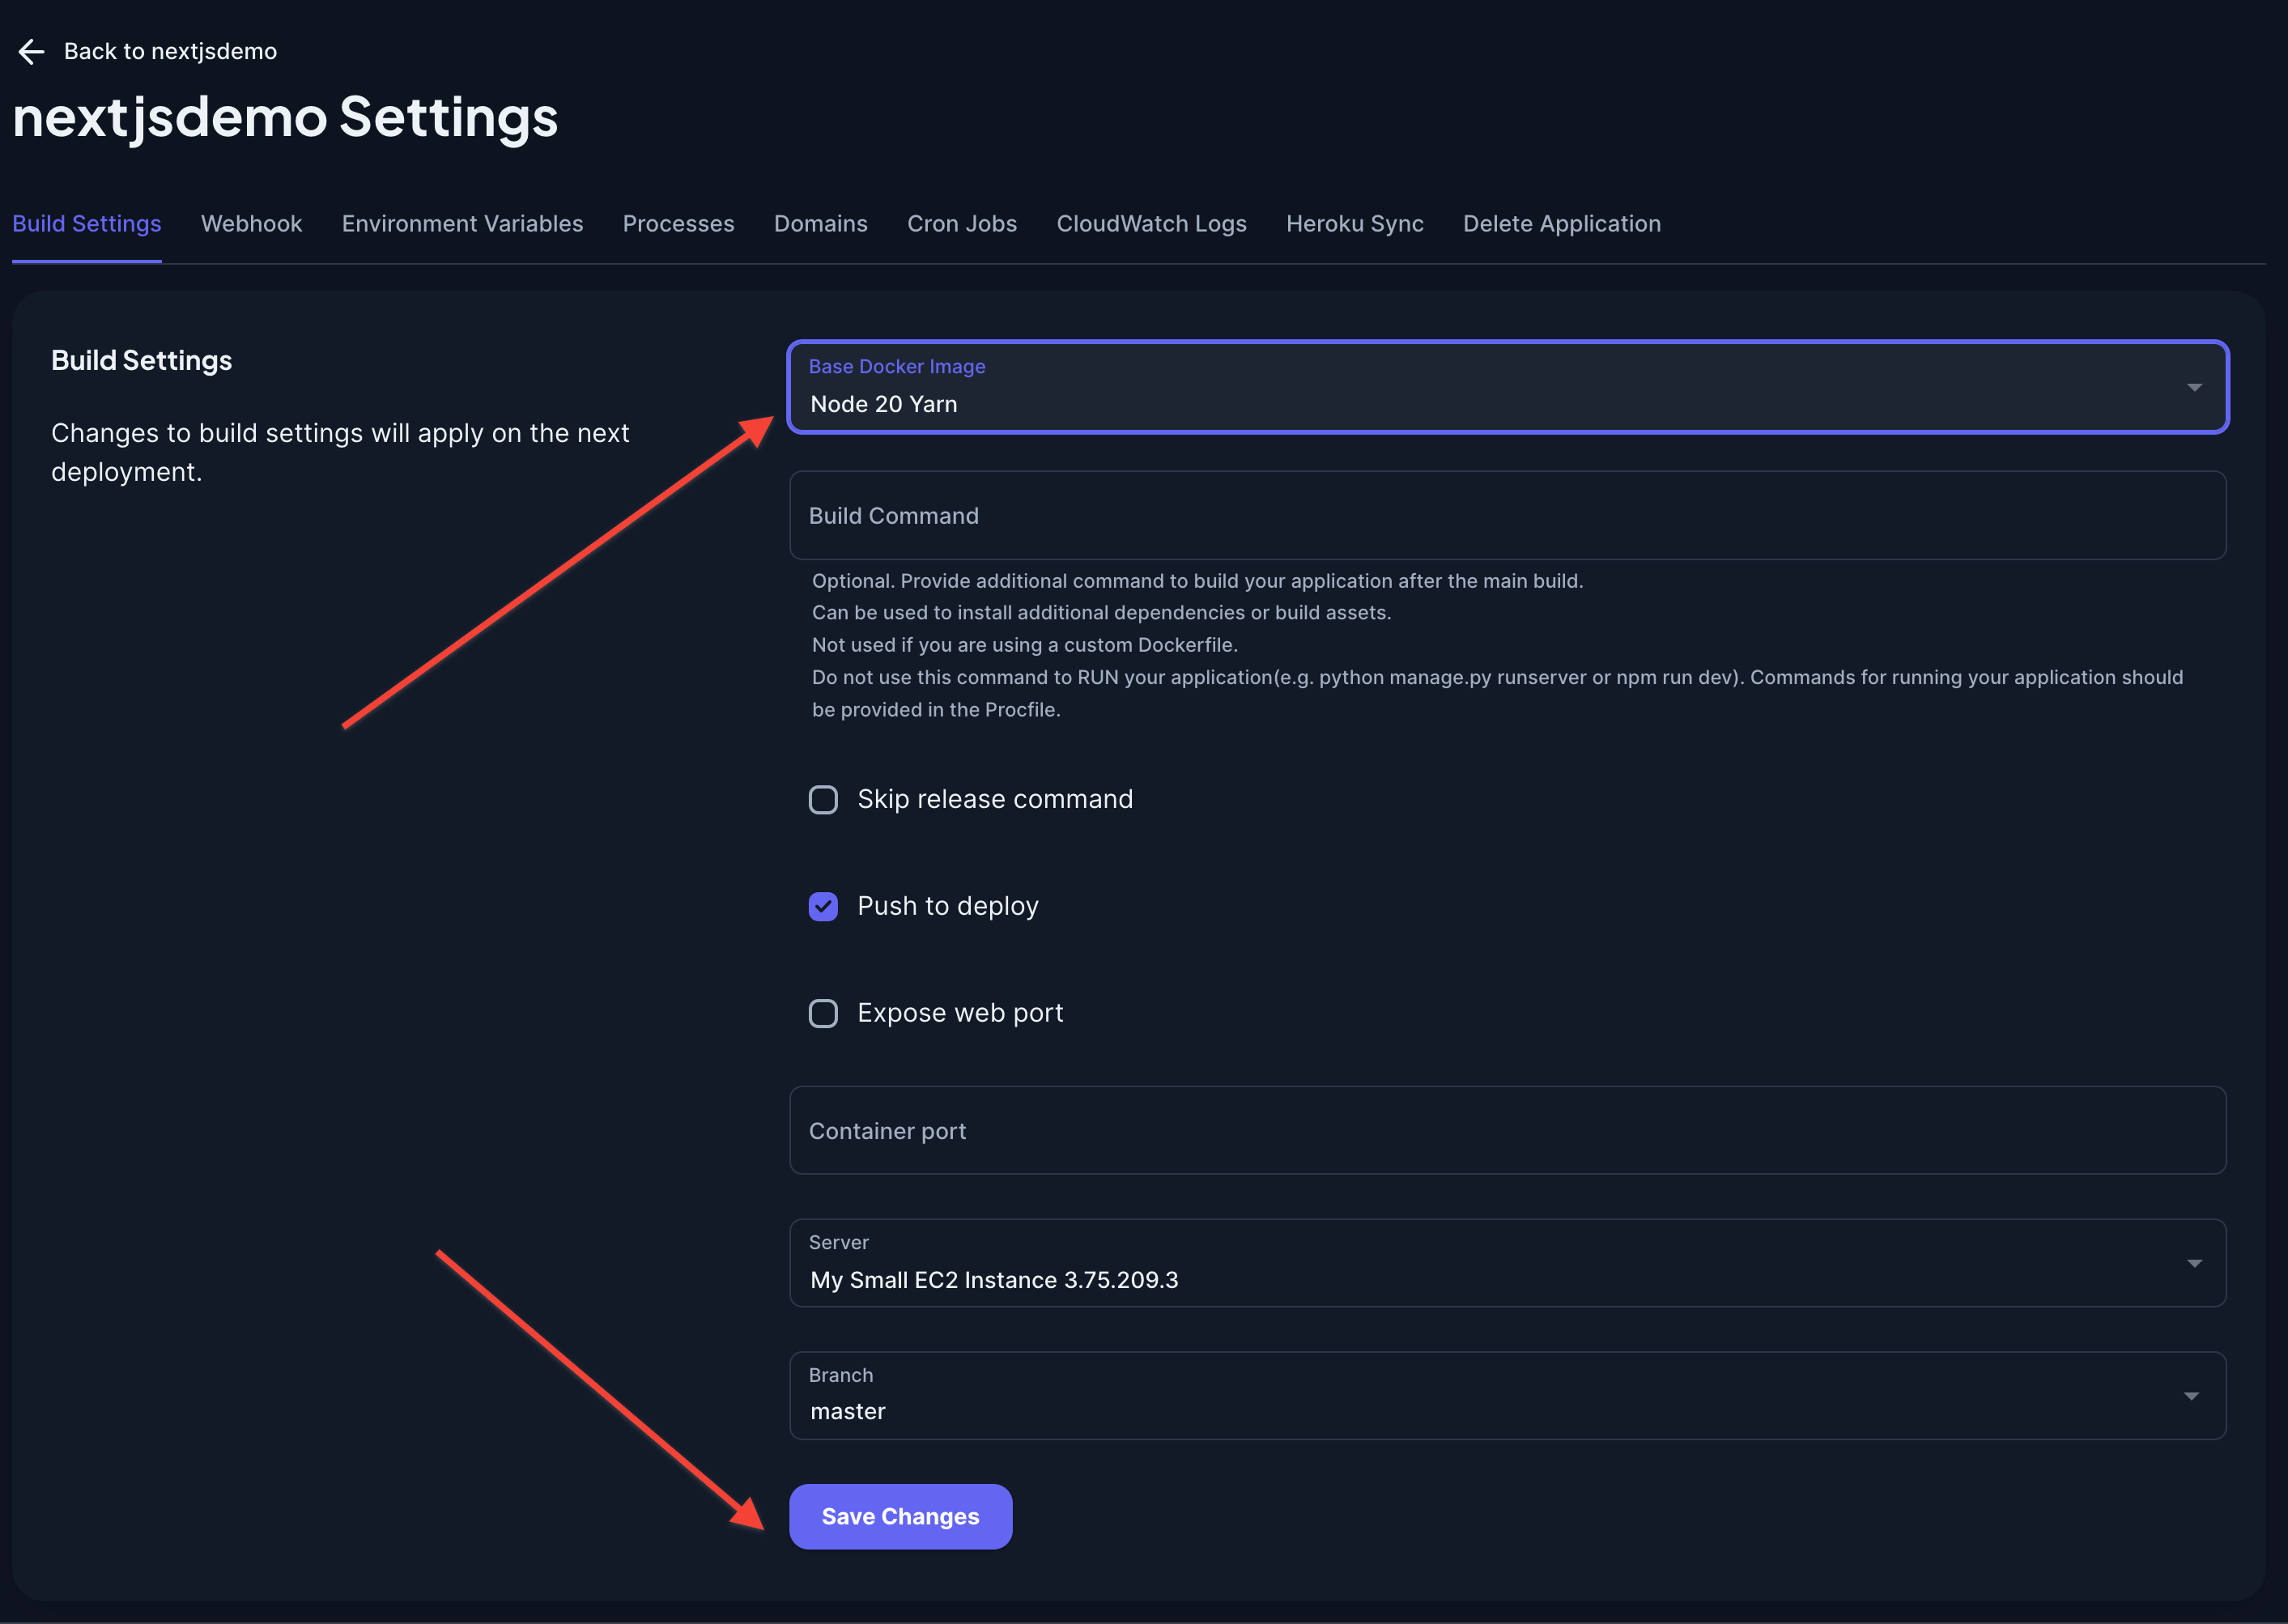This screenshot has width=2288, height=1624.
Task: Click the Branch dropdown caret arrow
Action: coord(2191,1396)
